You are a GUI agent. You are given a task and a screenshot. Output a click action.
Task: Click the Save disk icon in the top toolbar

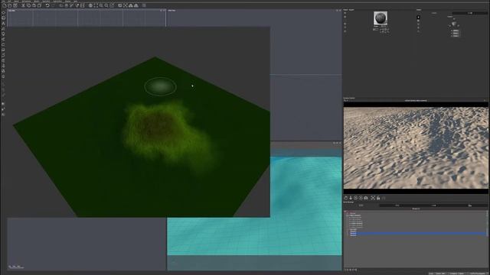[x=15, y=5]
